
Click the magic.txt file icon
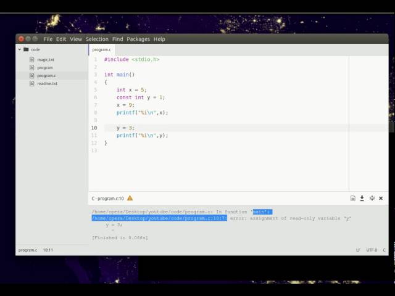[31, 60]
